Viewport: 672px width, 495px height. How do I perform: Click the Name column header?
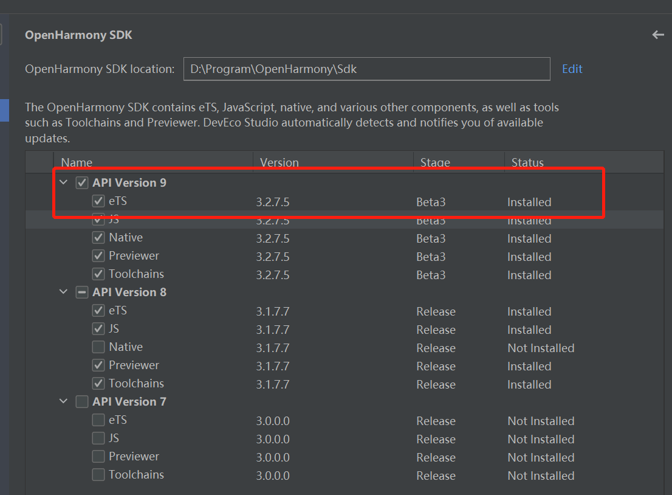[153, 162]
